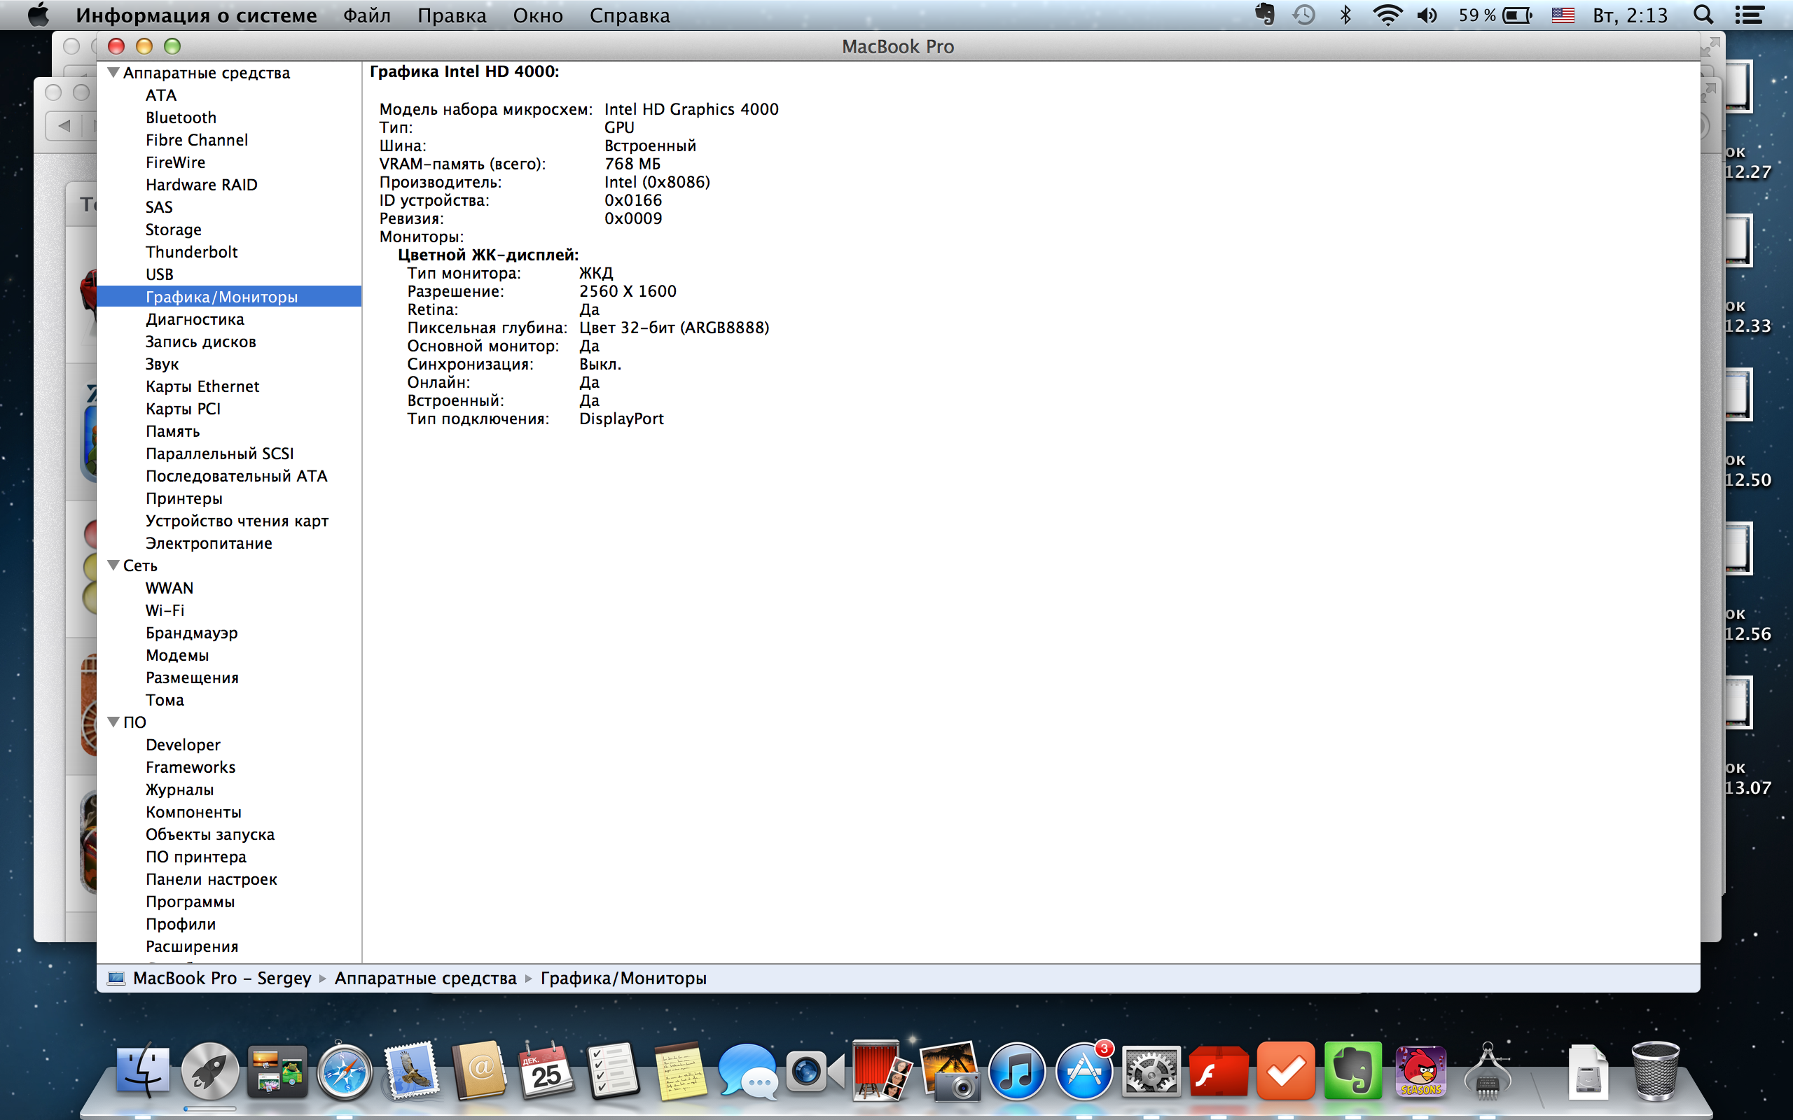Open Downloads stack in Dock
Image resolution: width=1793 pixels, height=1120 pixels.
(1587, 1071)
